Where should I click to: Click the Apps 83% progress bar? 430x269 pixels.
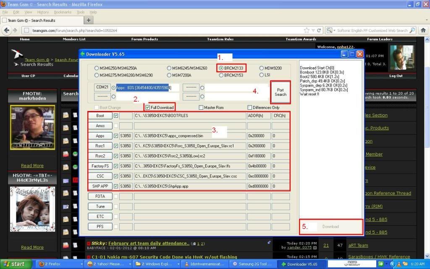point(147,87)
